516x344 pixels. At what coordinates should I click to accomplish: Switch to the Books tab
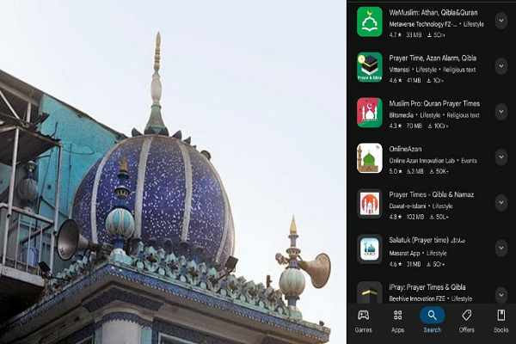click(x=501, y=321)
